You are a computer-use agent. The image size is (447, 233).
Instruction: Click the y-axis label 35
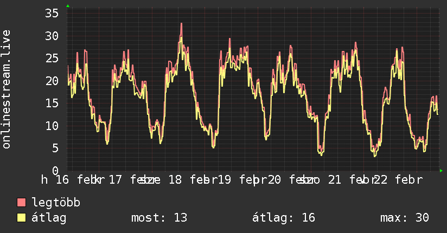[52, 13]
